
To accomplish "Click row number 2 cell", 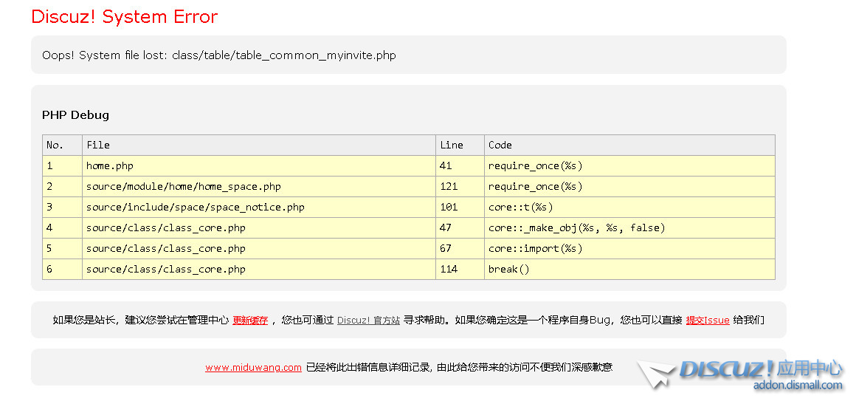I will click(62, 187).
